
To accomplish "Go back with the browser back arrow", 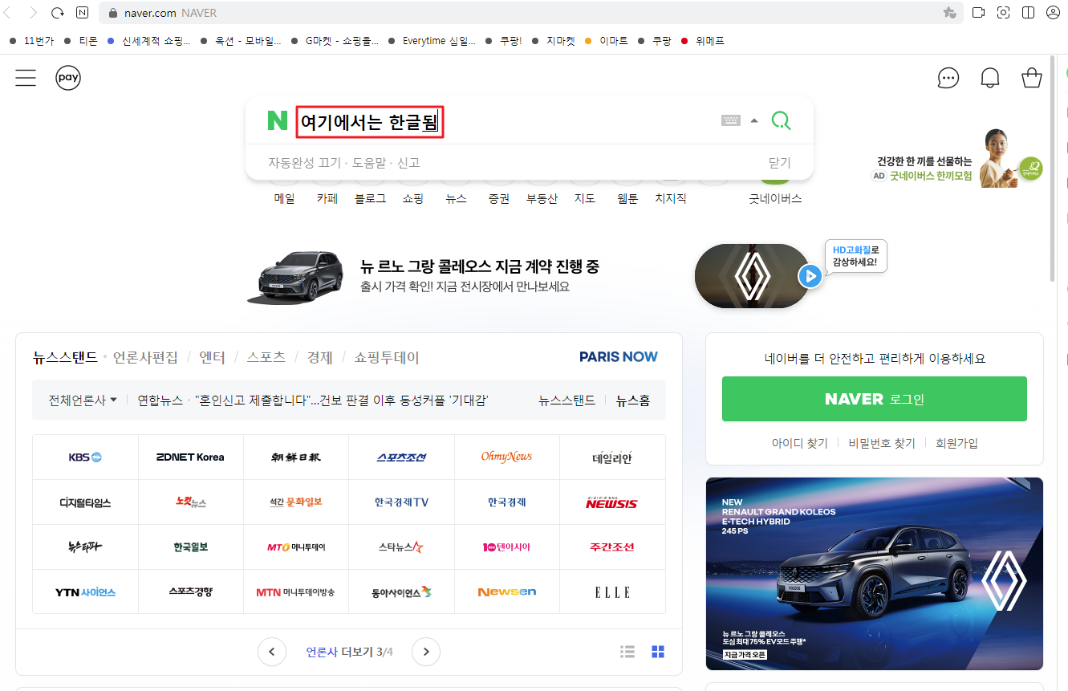I will tap(8, 13).
